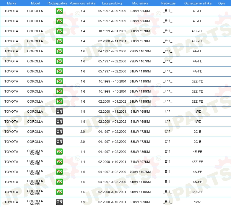231x207 pixels.
Task: Click ON diesel icon in Corolla Kombi 1WZ row
Action: pos(59,202)
